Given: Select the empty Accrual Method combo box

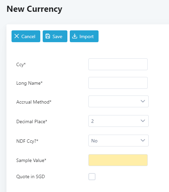Looking at the screenshot, I should [119, 101].
